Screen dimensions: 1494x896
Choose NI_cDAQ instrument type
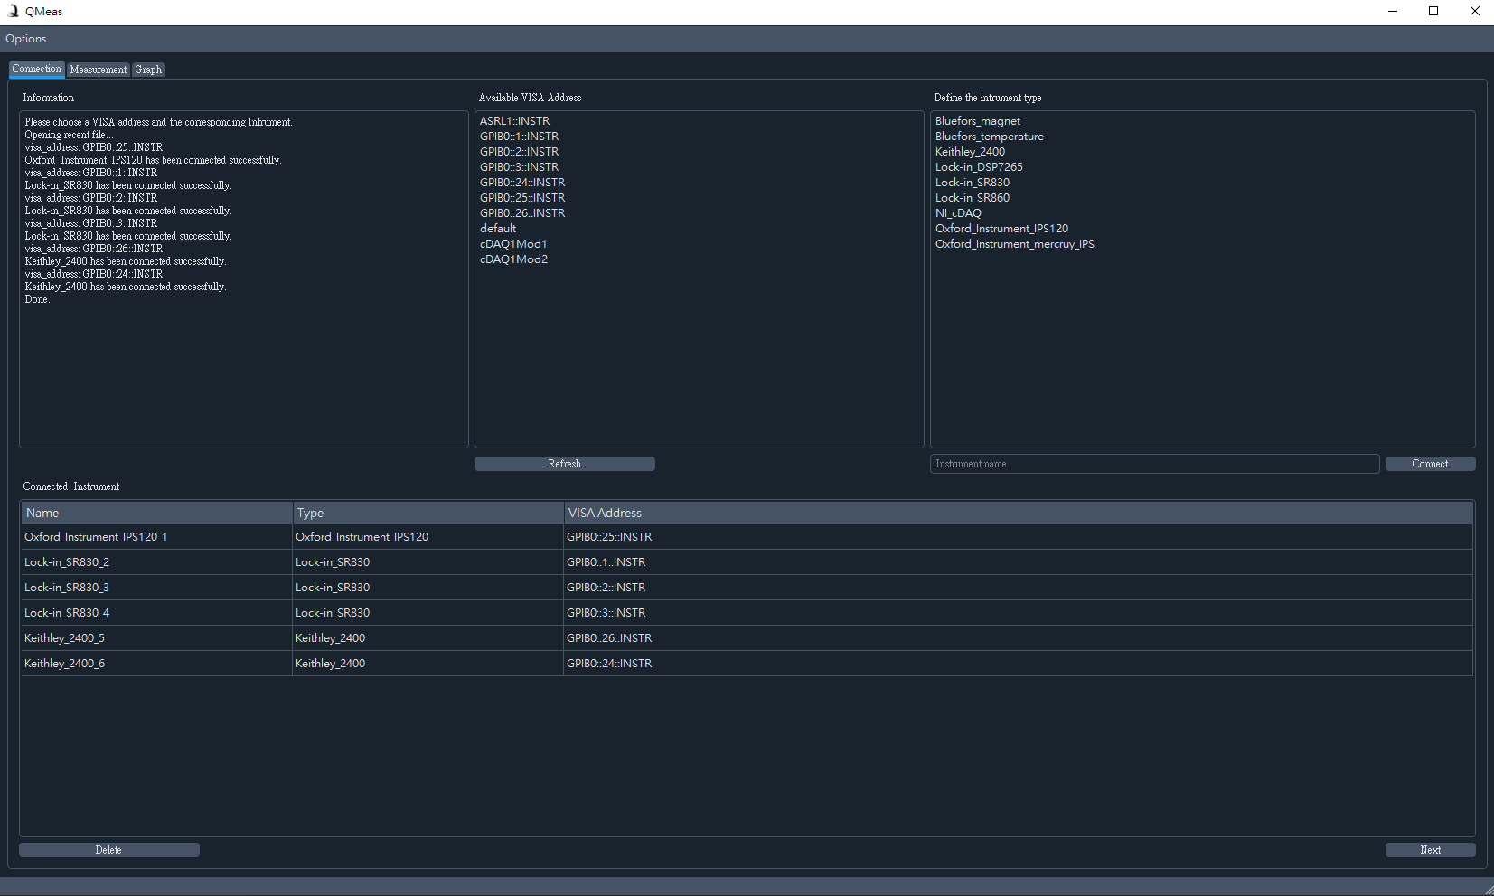(1202, 213)
